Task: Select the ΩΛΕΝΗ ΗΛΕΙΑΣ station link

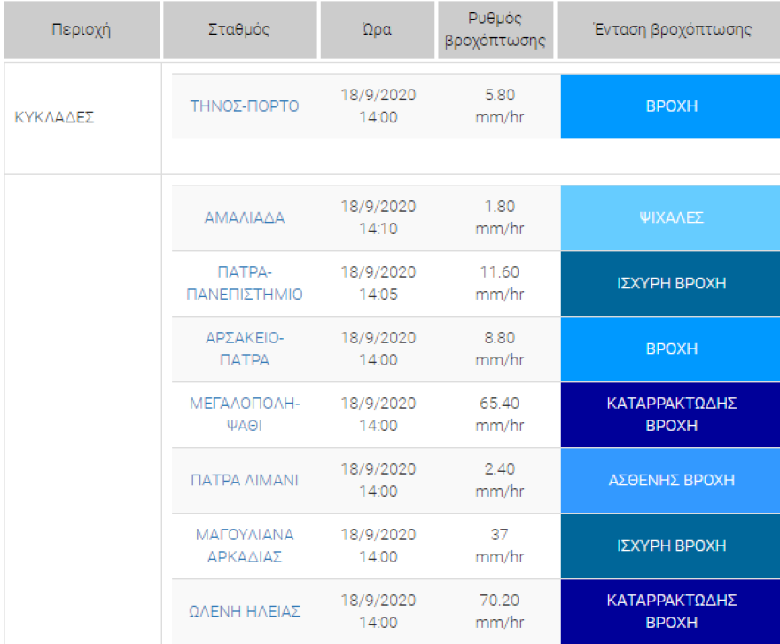Action: point(245,611)
